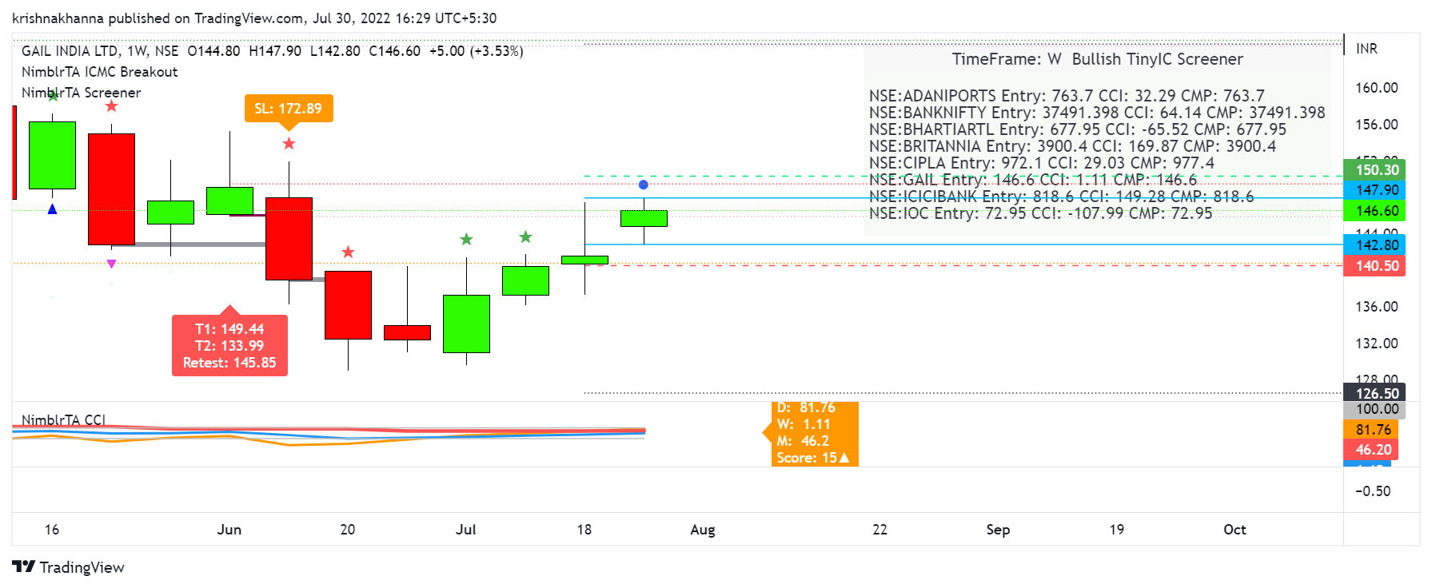The width and height of the screenshot is (1432, 588).
Task: Click the blue up-triangle below the first candle
Action: pos(52,209)
